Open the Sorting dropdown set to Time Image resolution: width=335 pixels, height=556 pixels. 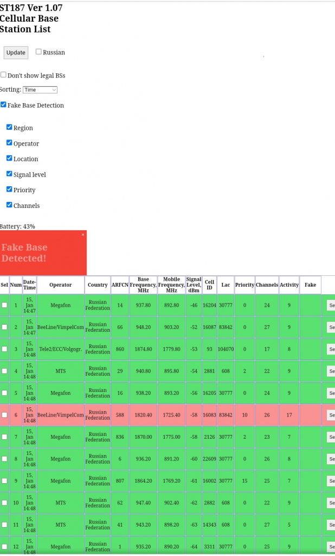[40, 90]
